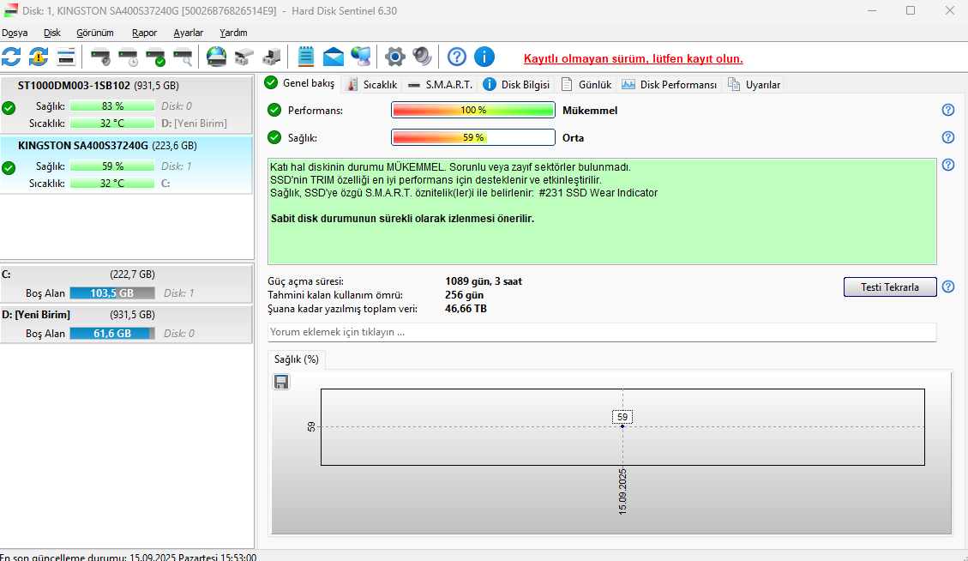
Task: Click the disk with green checkmark icon
Action: (x=155, y=57)
